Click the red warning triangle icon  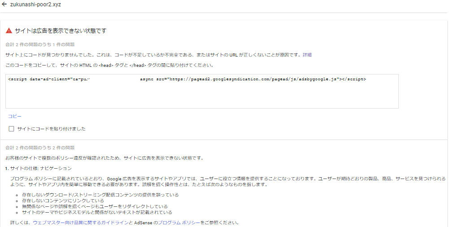[x=9, y=31]
